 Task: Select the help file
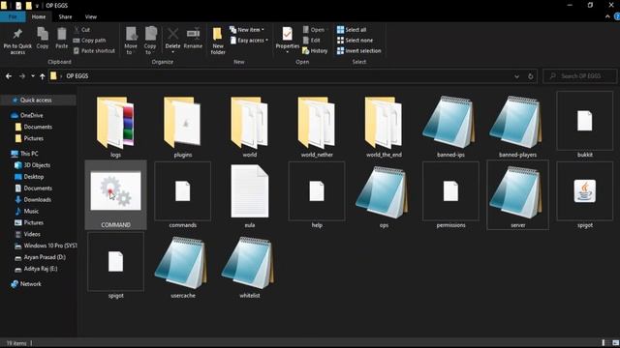pyautogui.click(x=317, y=195)
